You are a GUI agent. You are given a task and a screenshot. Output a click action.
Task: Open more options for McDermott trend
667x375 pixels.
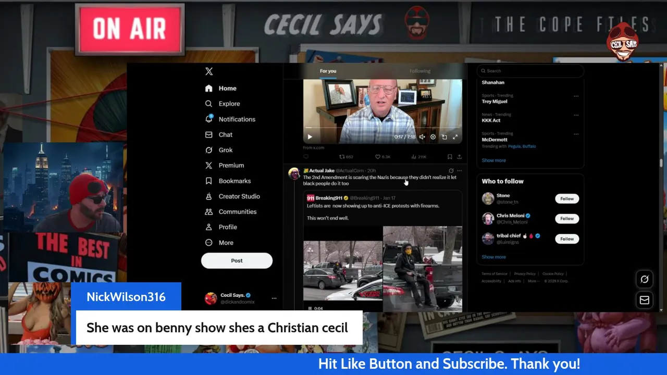click(x=576, y=134)
